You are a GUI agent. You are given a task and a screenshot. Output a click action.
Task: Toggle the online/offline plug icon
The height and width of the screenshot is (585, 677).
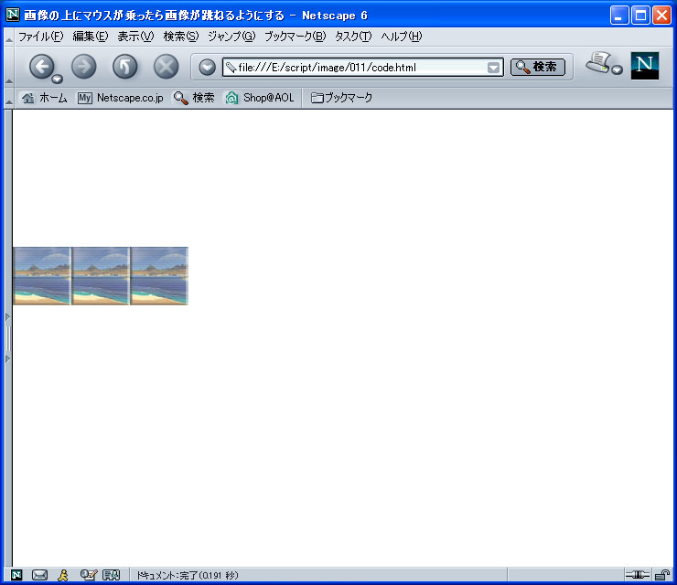(638, 575)
